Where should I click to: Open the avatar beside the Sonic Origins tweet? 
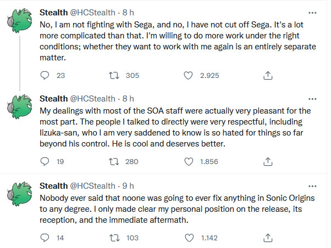tap(19, 194)
